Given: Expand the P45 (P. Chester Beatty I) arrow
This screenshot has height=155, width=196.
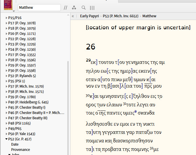Looking at the screenshot, I should (7, 108).
